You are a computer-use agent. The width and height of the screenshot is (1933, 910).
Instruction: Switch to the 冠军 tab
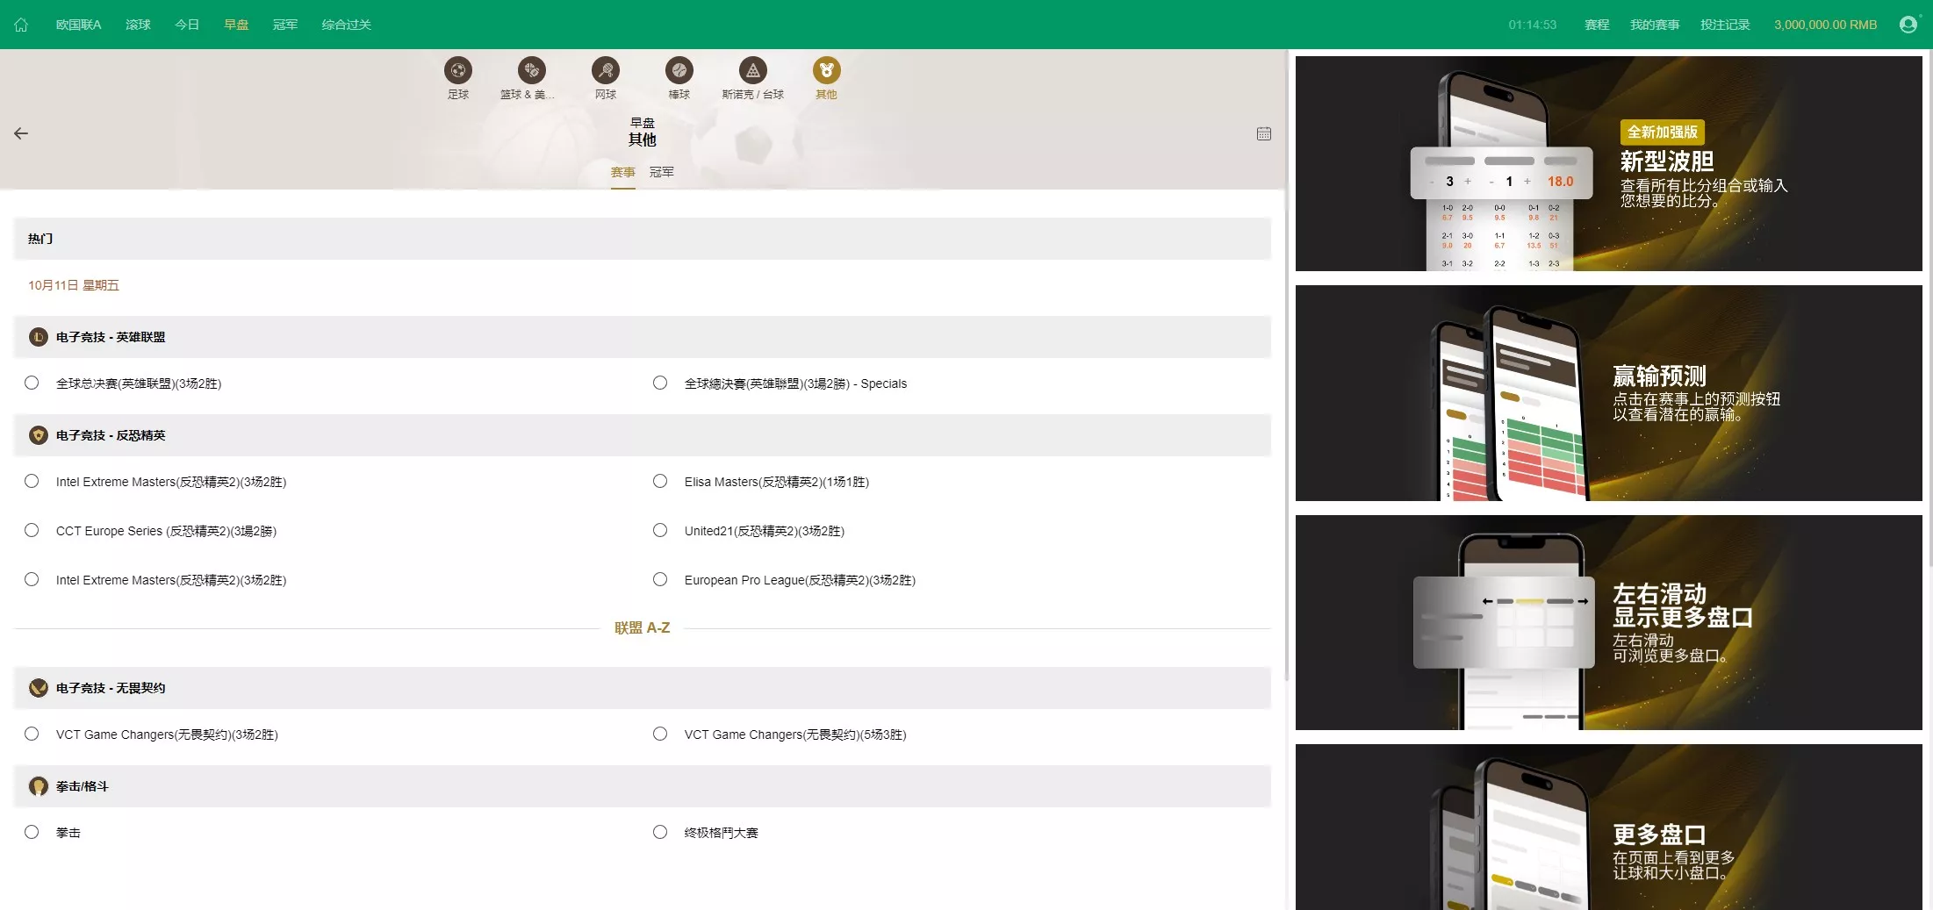point(661,172)
